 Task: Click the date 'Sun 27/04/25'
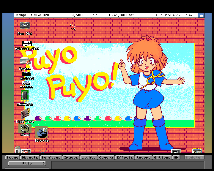click(168, 15)
